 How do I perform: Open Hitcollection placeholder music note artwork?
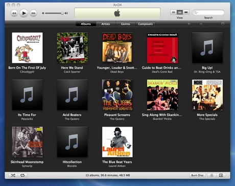(x=72, y=142)
